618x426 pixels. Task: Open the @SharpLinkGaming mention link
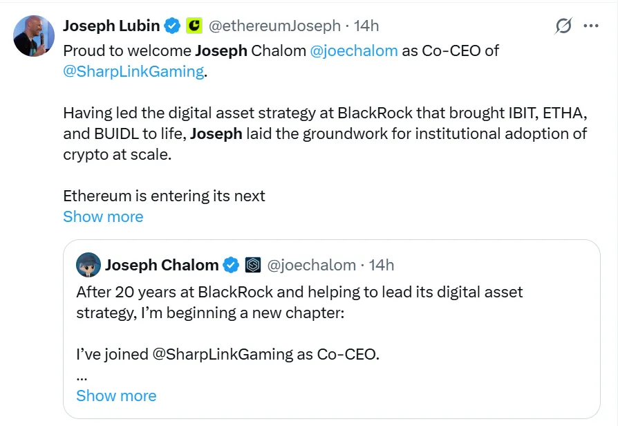[x=133, y=72]
